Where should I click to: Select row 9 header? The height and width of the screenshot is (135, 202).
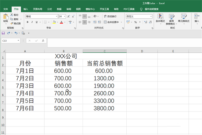(3, 116)
